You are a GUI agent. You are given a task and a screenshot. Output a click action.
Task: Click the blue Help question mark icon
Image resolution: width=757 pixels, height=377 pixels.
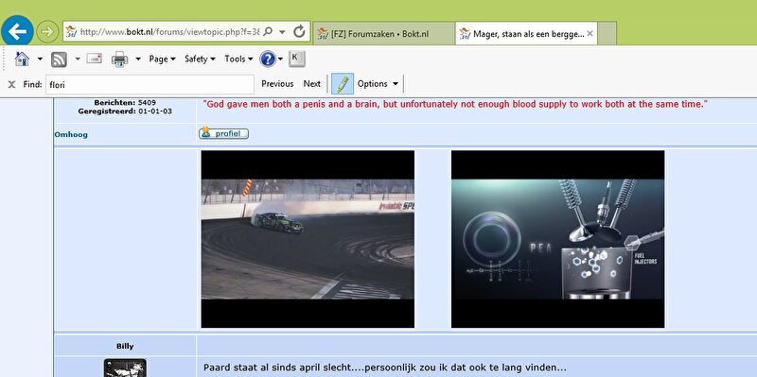point(268,60)
